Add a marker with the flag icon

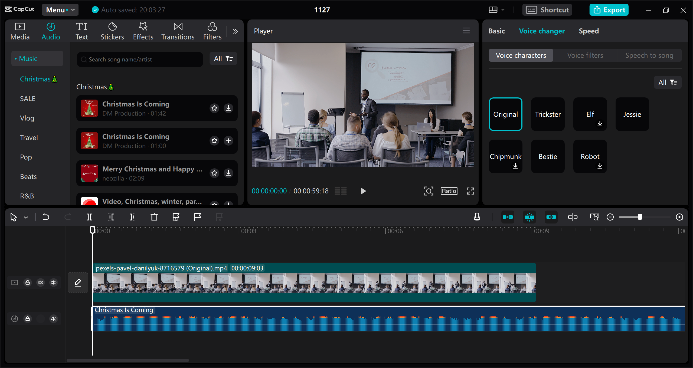198,217
